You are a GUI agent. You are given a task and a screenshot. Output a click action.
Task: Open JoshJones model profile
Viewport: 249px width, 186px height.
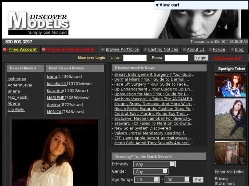click(x=17, y=79)
